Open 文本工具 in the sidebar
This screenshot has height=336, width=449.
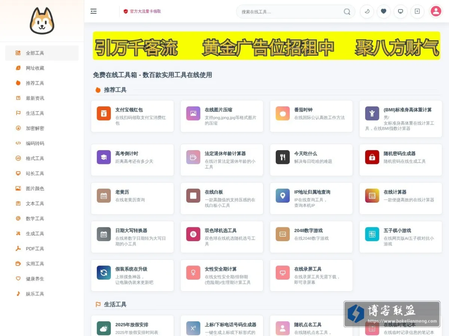click(x=42, y=203)
